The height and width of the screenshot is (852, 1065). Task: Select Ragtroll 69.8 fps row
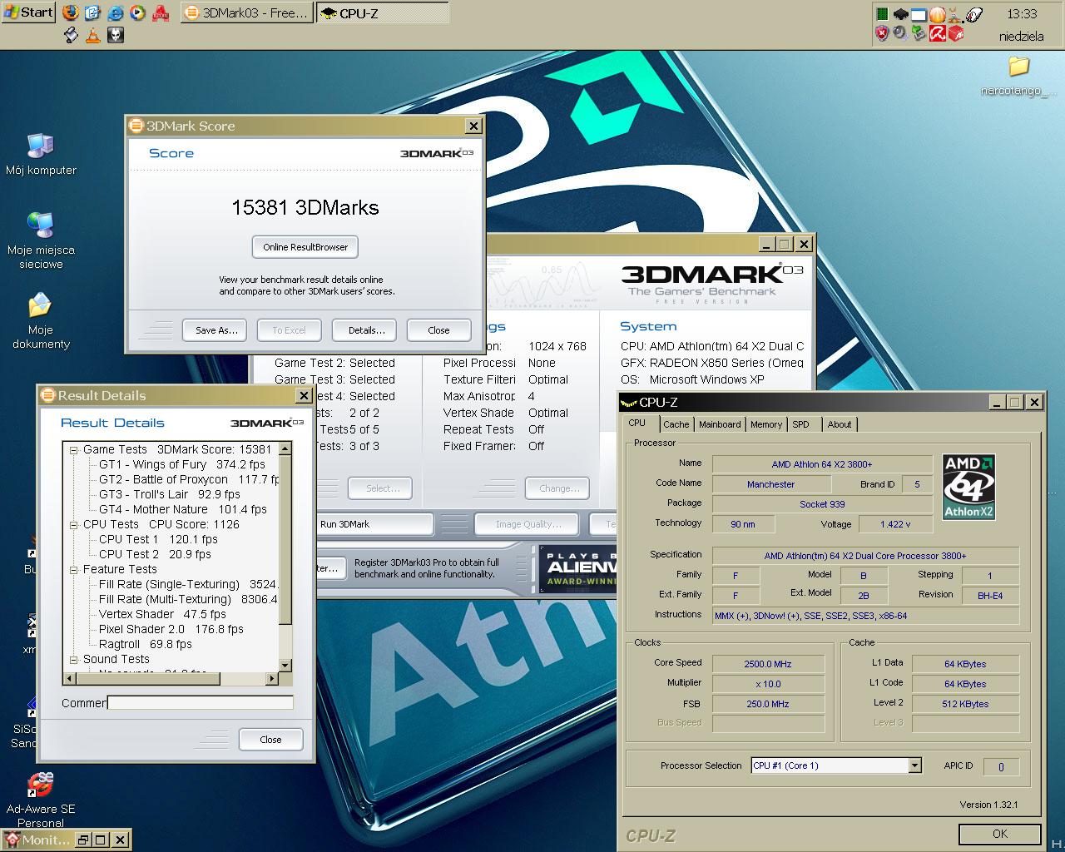pyautogui.click(x=146, y=644)
